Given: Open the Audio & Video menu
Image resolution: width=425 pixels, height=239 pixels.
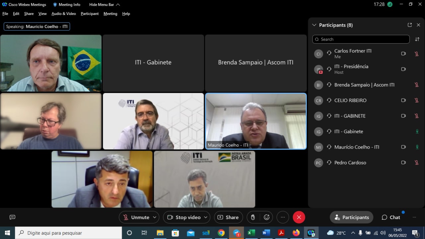Looking at the screenshot, I should pos(63,14).
